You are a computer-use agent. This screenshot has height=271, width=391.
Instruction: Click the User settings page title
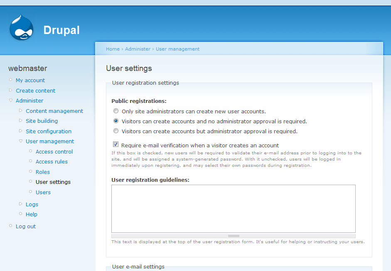(129, 68)
